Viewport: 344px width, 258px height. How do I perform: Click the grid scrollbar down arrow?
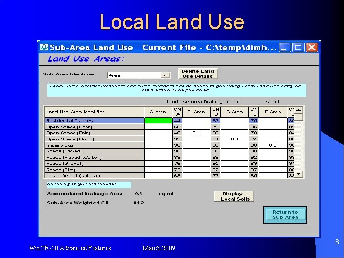tap(298, 174)
